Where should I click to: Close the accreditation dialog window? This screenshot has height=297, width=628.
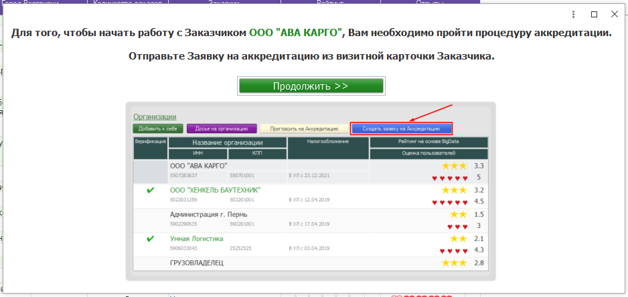[615, 15]
